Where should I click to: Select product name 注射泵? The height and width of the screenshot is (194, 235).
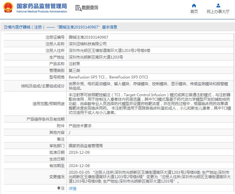74,64
